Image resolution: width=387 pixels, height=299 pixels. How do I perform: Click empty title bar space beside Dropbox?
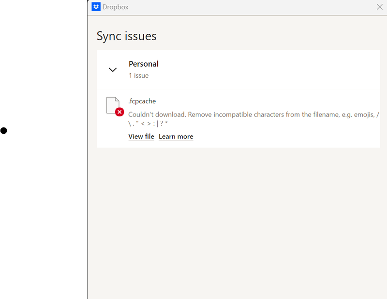click(242, 7)
